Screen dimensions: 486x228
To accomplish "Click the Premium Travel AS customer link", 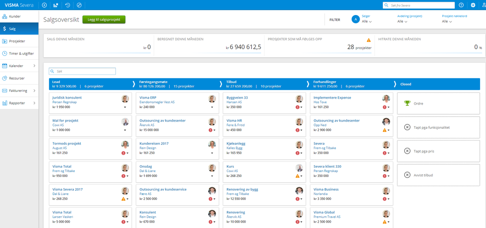I will [327, 216].
